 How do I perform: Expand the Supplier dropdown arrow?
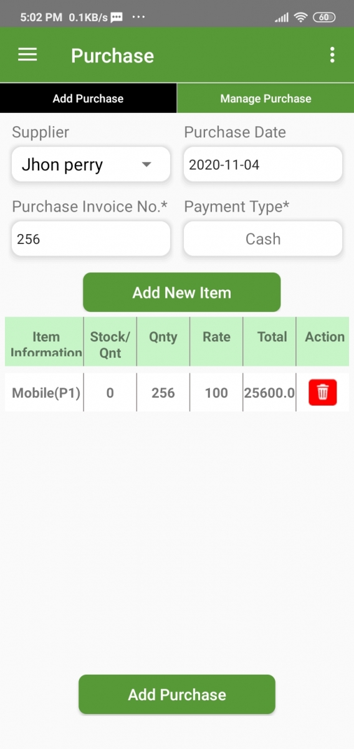[x=146, y=165]
